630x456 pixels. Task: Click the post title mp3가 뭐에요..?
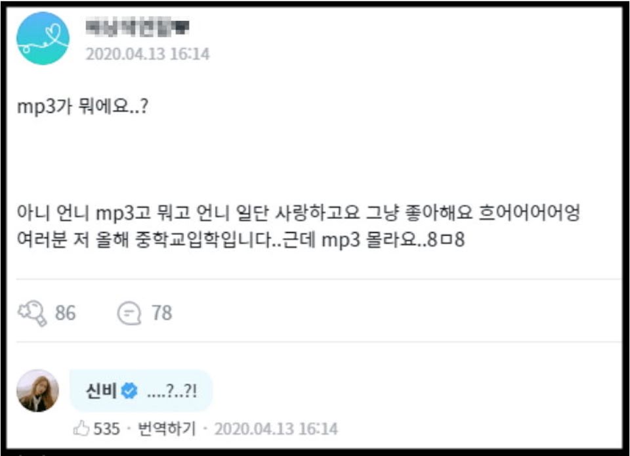tap(83, 107)
